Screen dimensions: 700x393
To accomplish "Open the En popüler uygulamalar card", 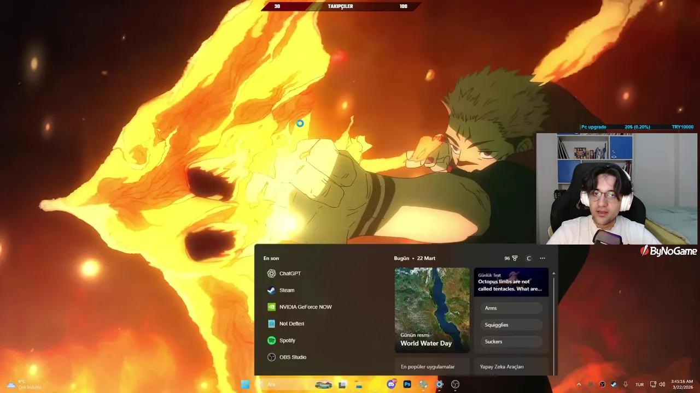I will pos(432,367).
